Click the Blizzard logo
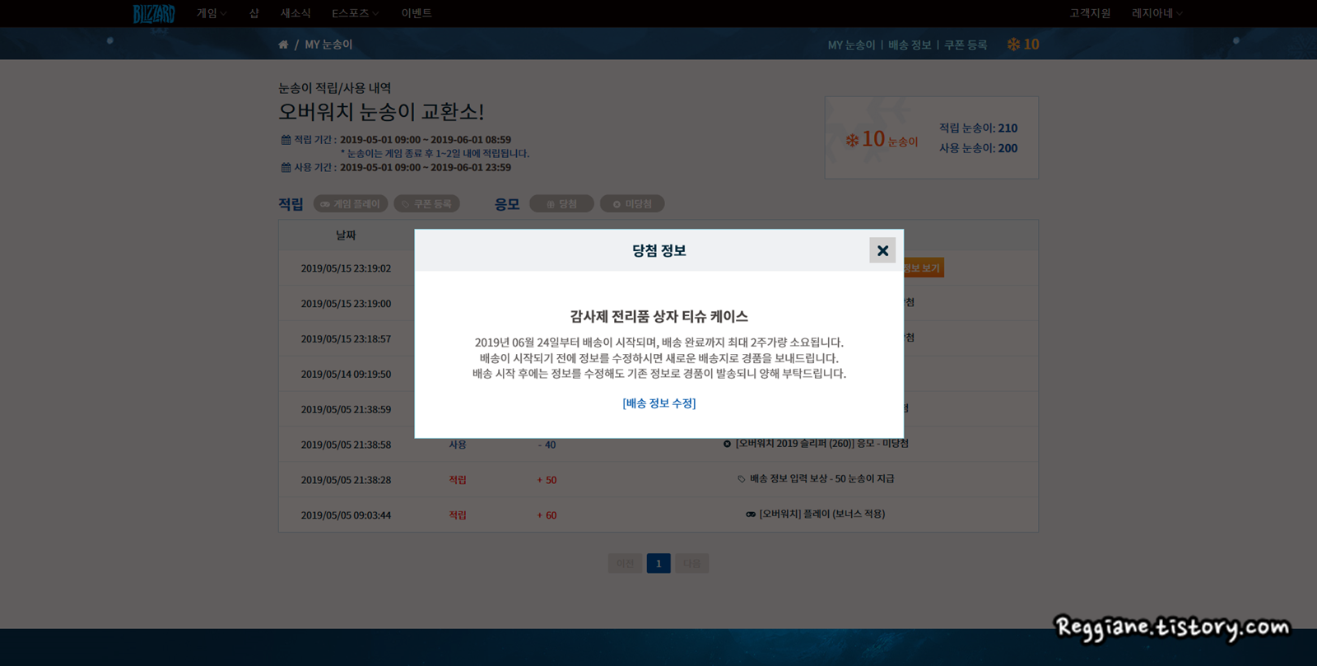 [x=154, y=13]
